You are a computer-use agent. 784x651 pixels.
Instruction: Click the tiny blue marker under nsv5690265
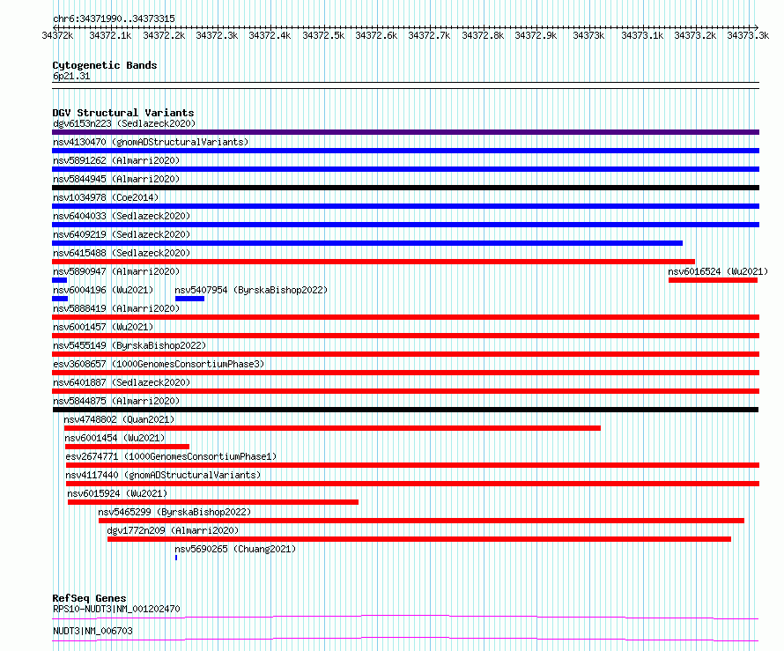tap(176, 558)
